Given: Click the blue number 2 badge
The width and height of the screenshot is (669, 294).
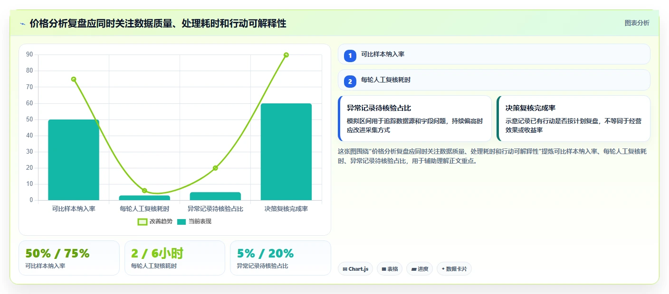Looking at the screenshot, I should pos(350,82).
